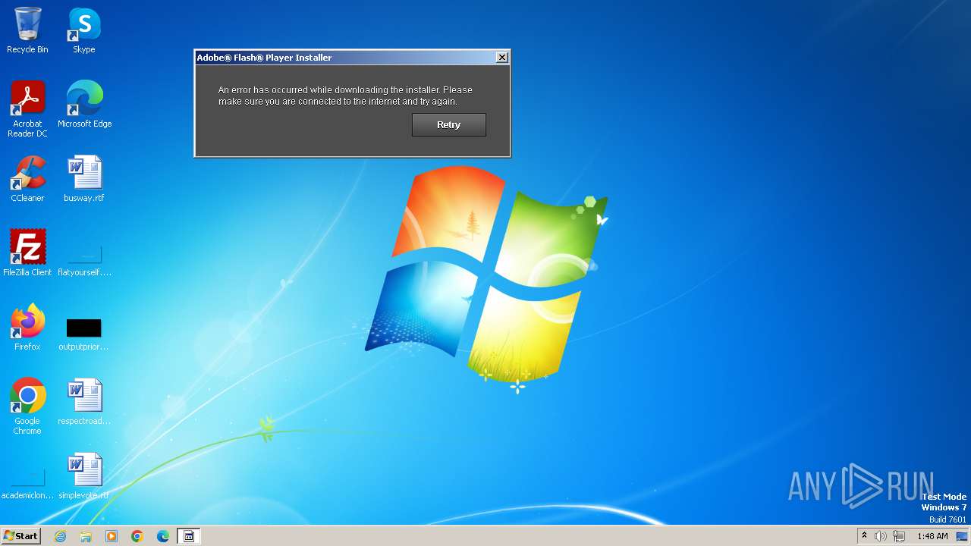The width and height of the screenshot is (971, 546).
Task: Launch Internet Explorer from taskbar
Action: click(x=60, y=536)
